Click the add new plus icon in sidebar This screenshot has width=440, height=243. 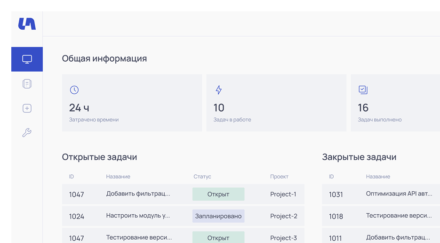[x=27, y=108]
